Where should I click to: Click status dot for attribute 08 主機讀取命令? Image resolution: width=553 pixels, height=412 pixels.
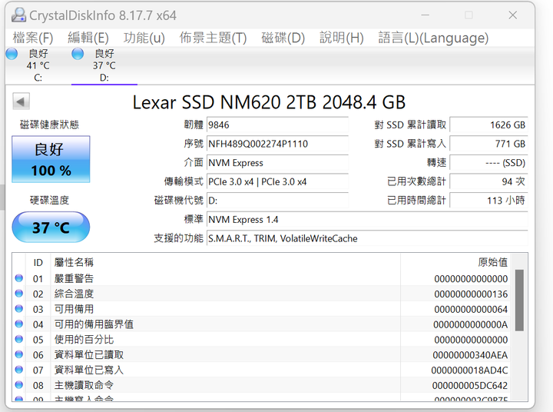[19, 385]
